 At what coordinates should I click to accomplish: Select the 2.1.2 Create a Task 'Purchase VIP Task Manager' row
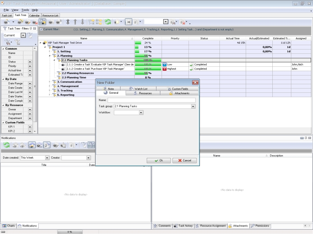(174, 69)
